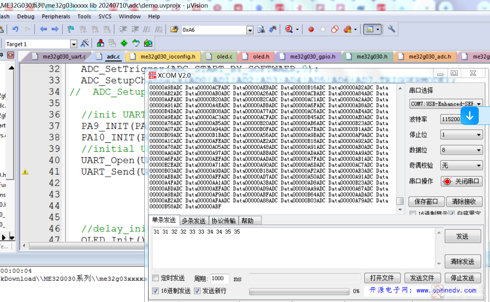Click the enable/disable breakpoint white circle
The height and width of the screenshot is (302, 490).
(323, 29)
